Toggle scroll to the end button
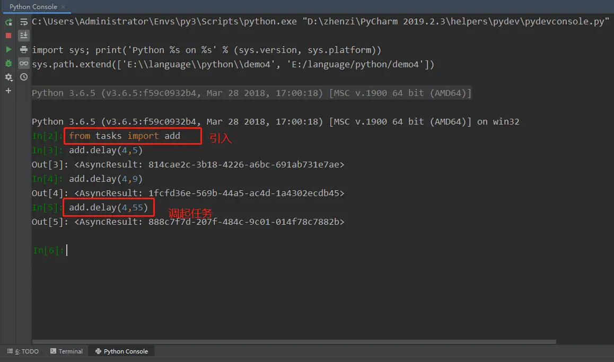Viewport: 614px width, 362px height. coord(24,36)
